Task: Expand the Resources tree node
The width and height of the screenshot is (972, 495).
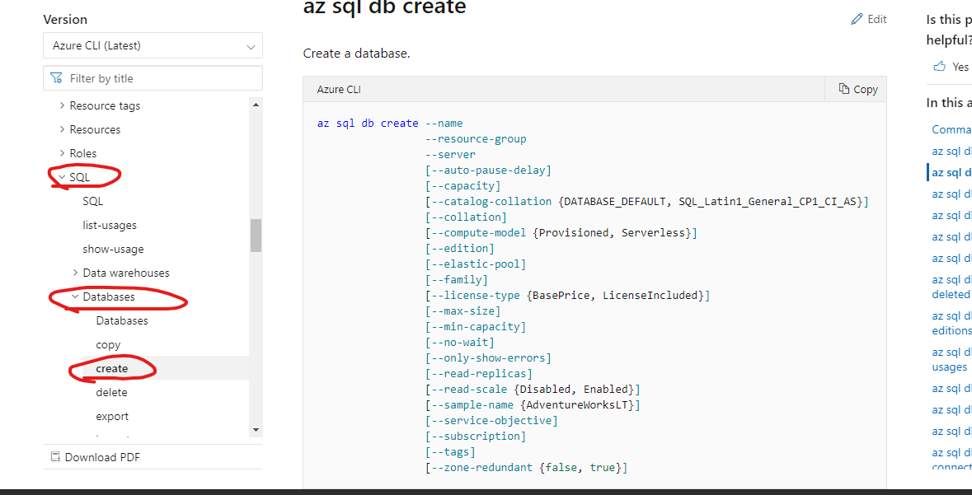Action: (62, 128)
